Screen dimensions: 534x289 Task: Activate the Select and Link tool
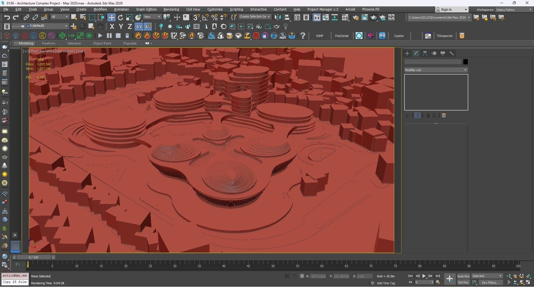point(26,18)
